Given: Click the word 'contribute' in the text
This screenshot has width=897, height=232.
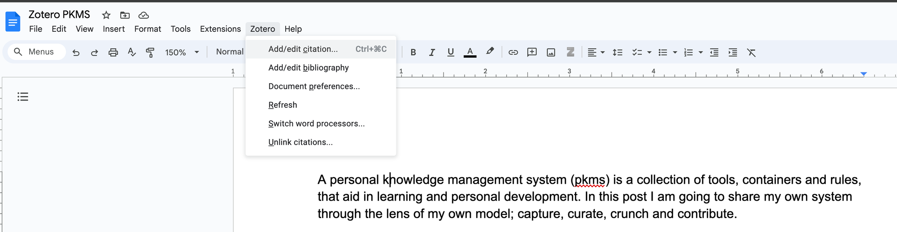Looking at the screenshot, I should (x=705, y=214).
